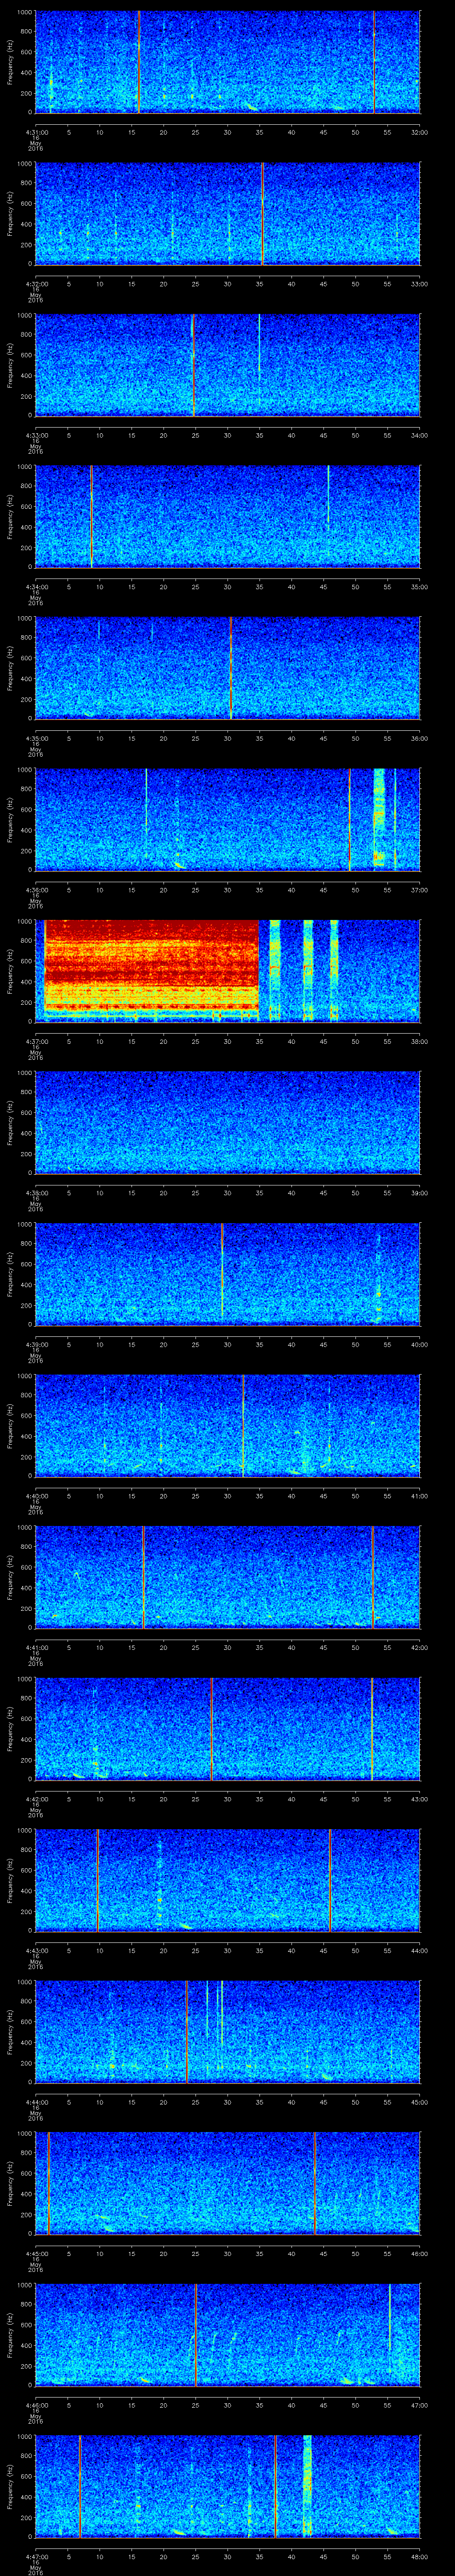Image resolution: width=455 pixels, height=2576 pixels.
Task: Click the red line near 43 seconds in 4:45:00 panel
Action: [x=314, y=2182]
